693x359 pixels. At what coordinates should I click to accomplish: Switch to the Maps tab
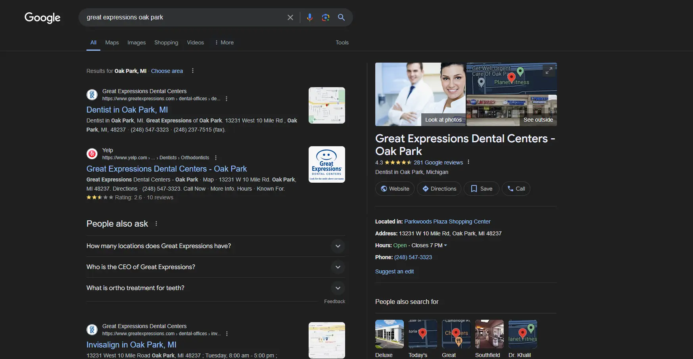coord(112,42)
